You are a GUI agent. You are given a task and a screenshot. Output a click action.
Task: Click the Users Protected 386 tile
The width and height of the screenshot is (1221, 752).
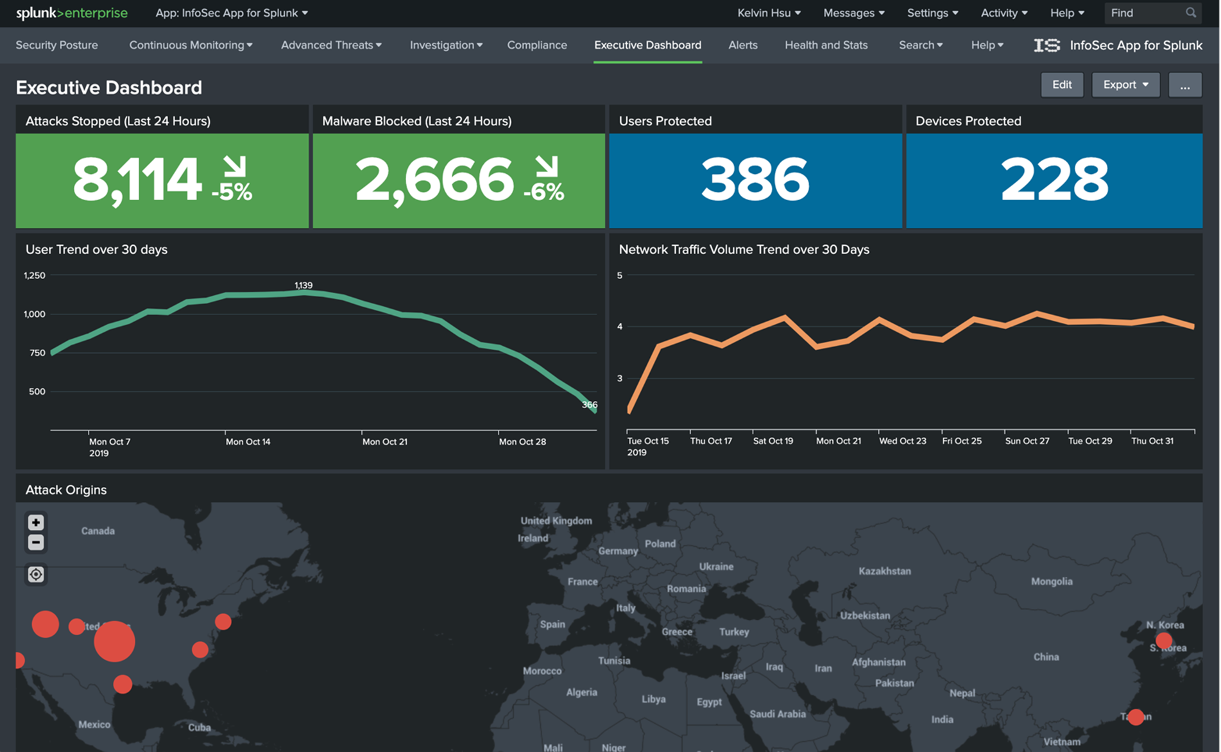(x=755, y=180)
